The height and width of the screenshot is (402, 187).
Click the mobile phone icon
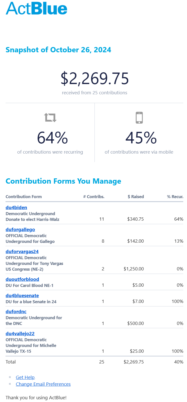[x=139, y=118]
